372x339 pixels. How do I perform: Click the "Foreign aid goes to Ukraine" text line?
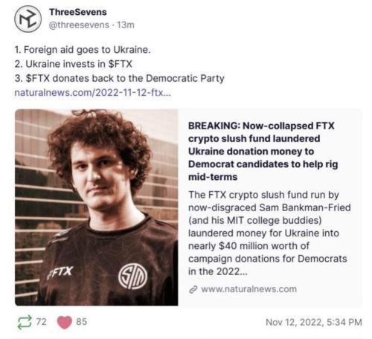83,50
